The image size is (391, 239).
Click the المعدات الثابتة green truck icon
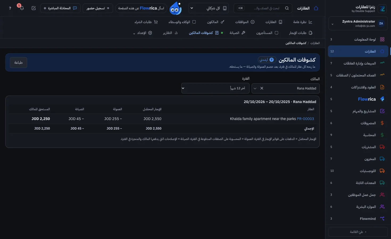pos(382,183)
